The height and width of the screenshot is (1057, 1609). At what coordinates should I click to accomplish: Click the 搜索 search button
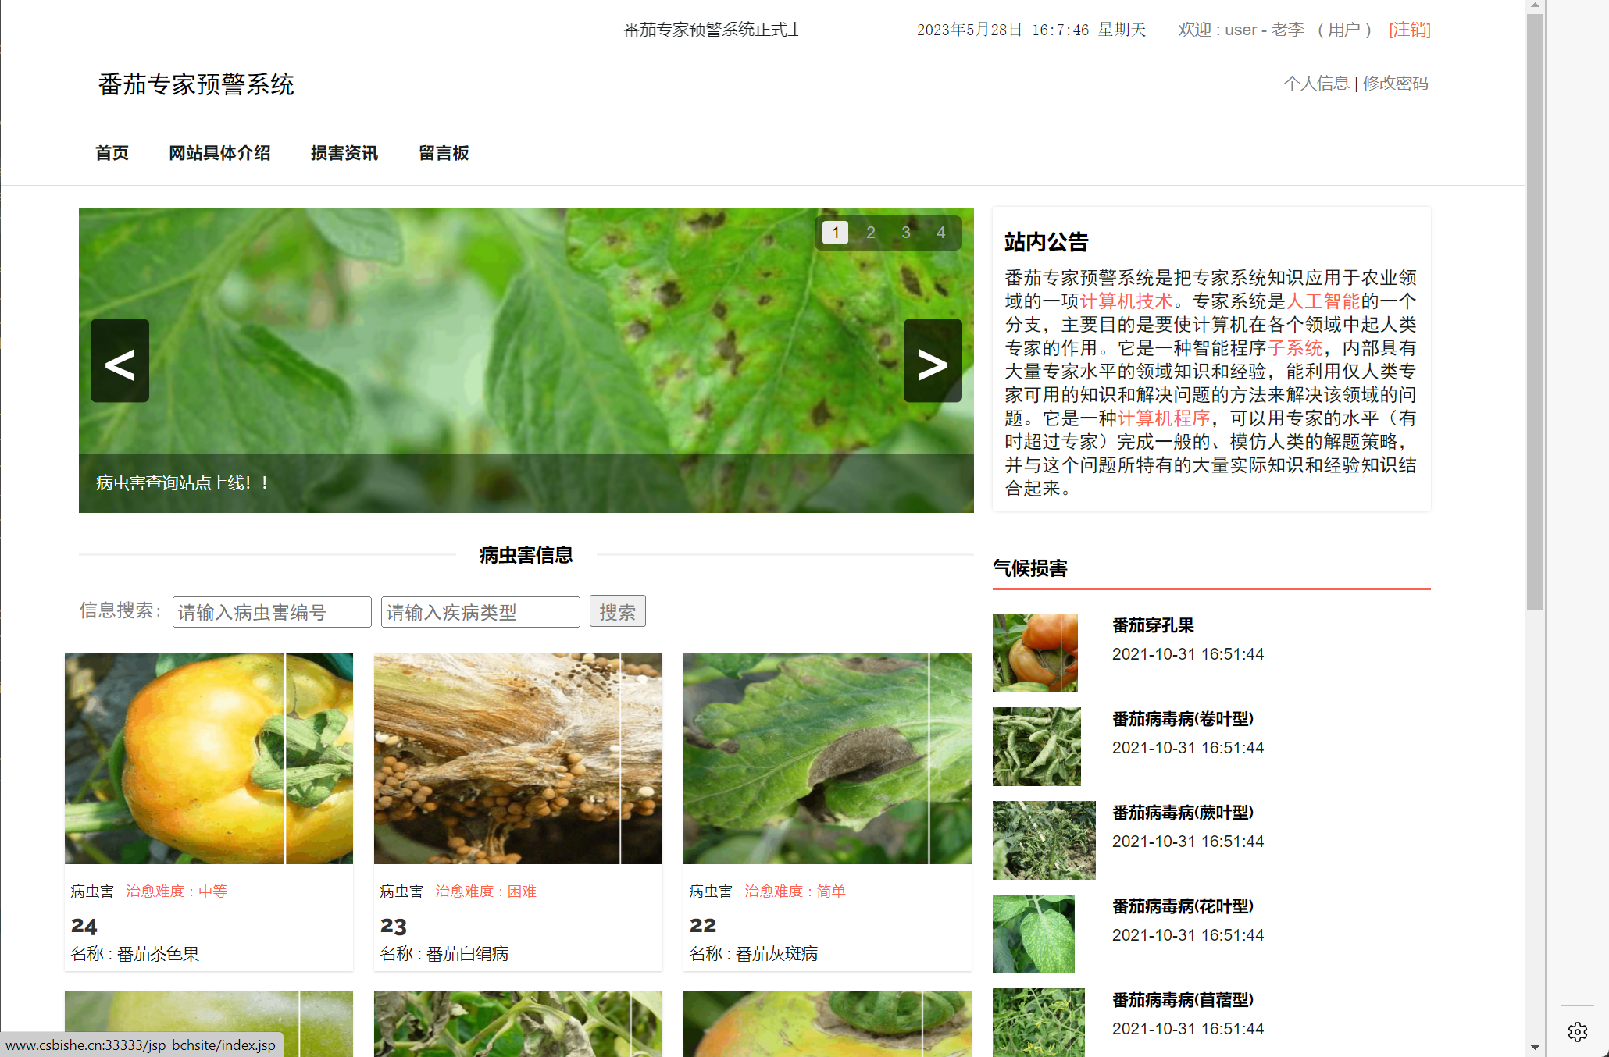[617, 611]
